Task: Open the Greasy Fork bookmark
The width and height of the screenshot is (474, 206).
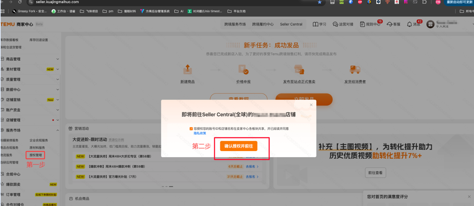Action: coord(29,11)
